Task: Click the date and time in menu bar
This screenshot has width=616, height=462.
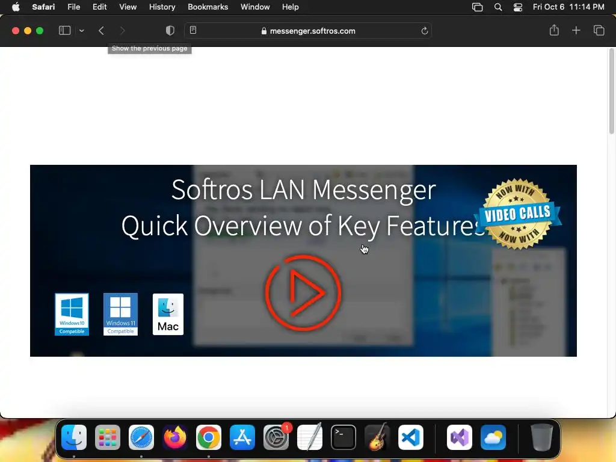Action: 568,7
